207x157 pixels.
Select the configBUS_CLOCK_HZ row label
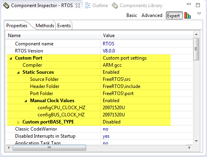pyautogui.click(x=61, y=115)
